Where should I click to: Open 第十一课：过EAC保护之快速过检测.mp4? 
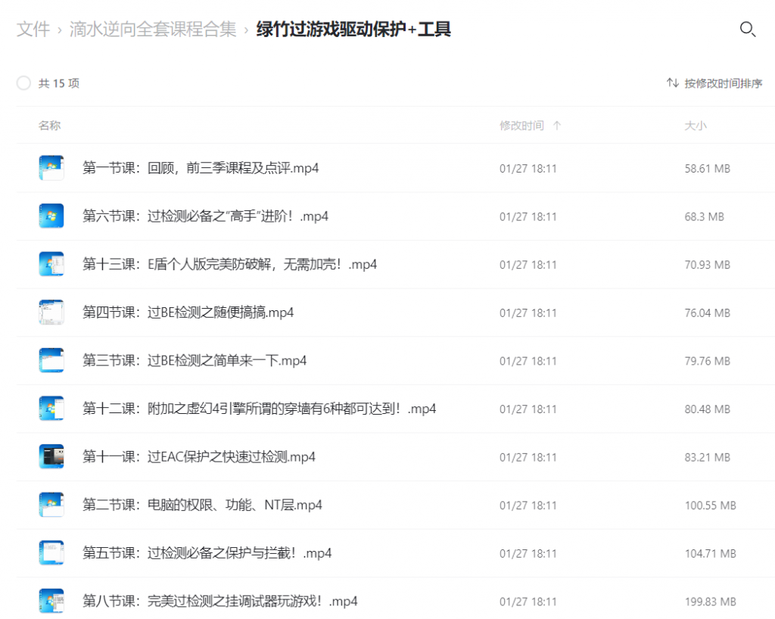(199, 457)
